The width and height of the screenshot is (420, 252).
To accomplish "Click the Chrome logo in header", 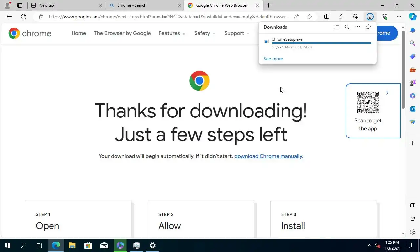I will (30, 33).
